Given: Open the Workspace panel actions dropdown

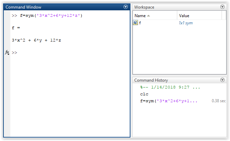Looking at the screenshot, I should (x=222, y=7).
